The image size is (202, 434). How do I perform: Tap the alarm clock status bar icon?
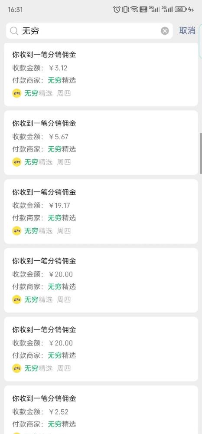117,9
